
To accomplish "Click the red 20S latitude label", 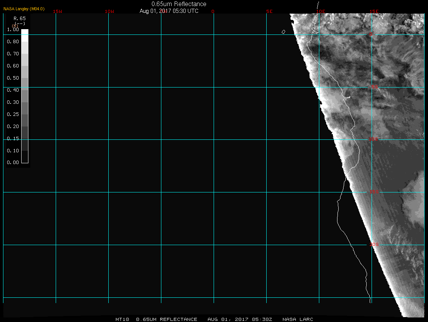I will tap(374, 245).
